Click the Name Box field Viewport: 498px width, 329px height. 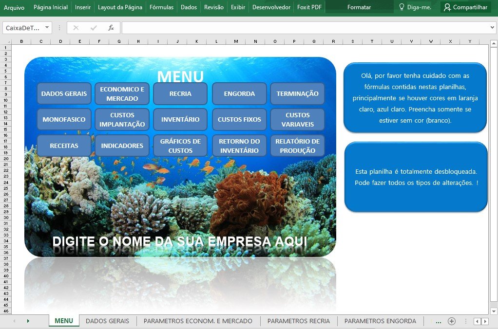pyautogui.click(x=23, y=28)
